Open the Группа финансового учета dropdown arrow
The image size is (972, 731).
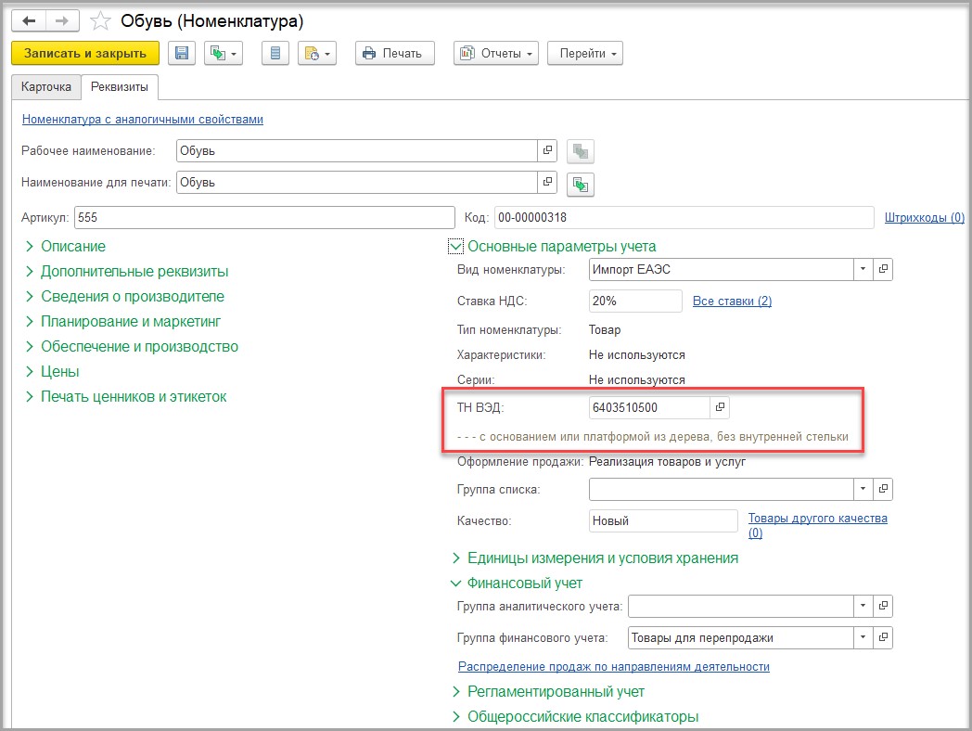tap(863, 637)
